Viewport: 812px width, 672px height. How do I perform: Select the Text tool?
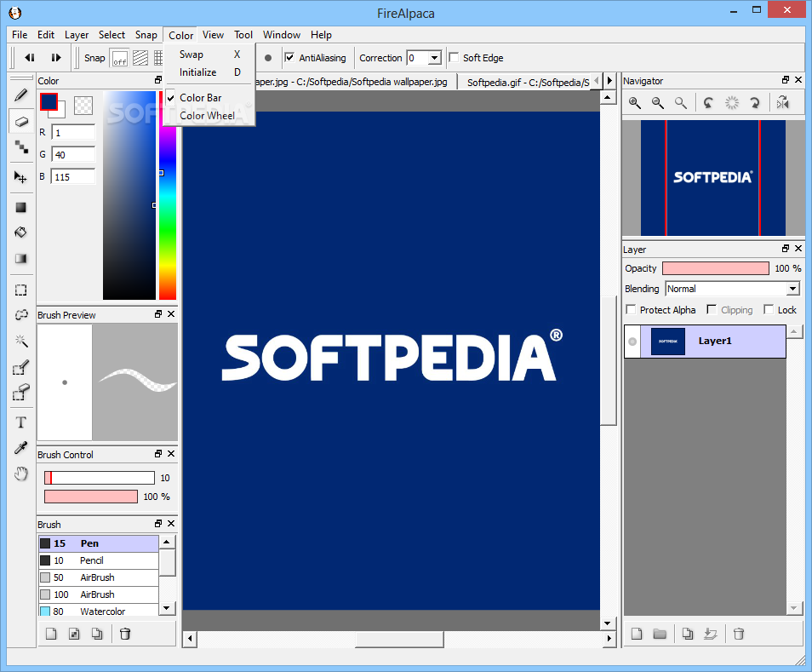[20, 422]
